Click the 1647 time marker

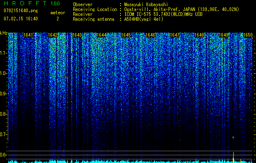tap(175, 35)
